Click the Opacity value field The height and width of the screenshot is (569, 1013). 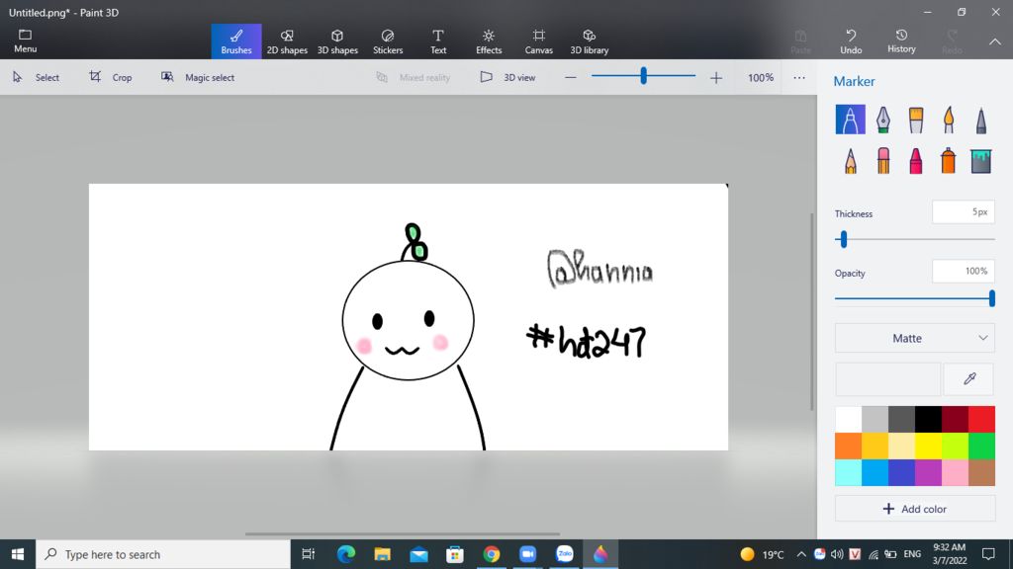coord(964,272)
